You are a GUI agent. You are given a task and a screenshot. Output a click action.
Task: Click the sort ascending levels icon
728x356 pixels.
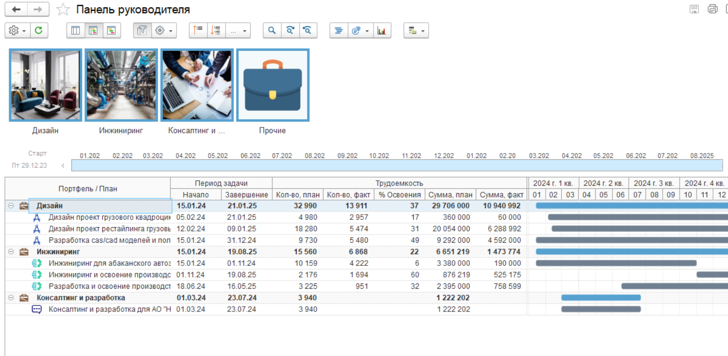(x=198, y=31)
